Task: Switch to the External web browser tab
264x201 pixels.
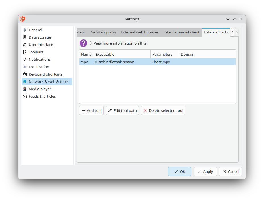Action: click(x=140, y=32)
